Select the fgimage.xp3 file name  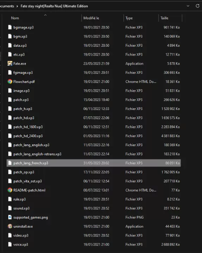[x=23, y=73]
